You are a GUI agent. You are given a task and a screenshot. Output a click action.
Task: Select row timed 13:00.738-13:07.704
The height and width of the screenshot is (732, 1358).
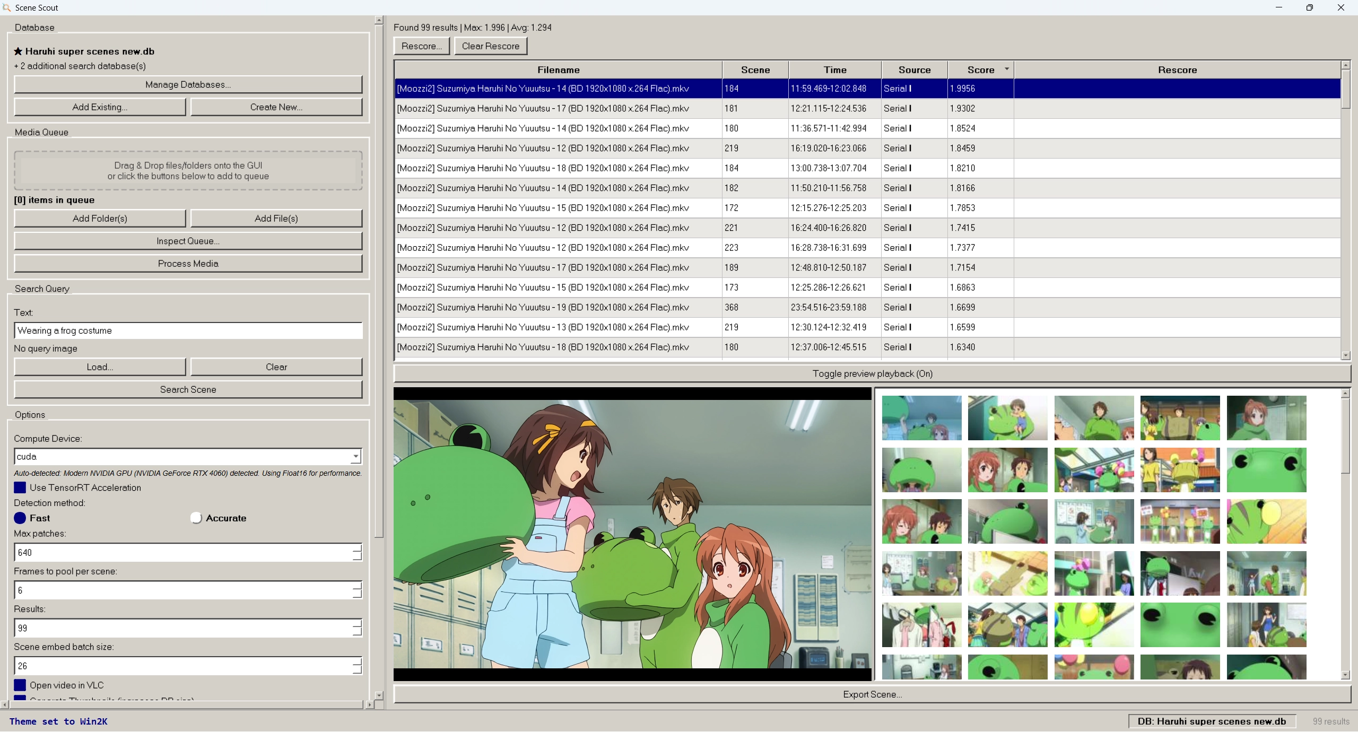tap(868, 168)
